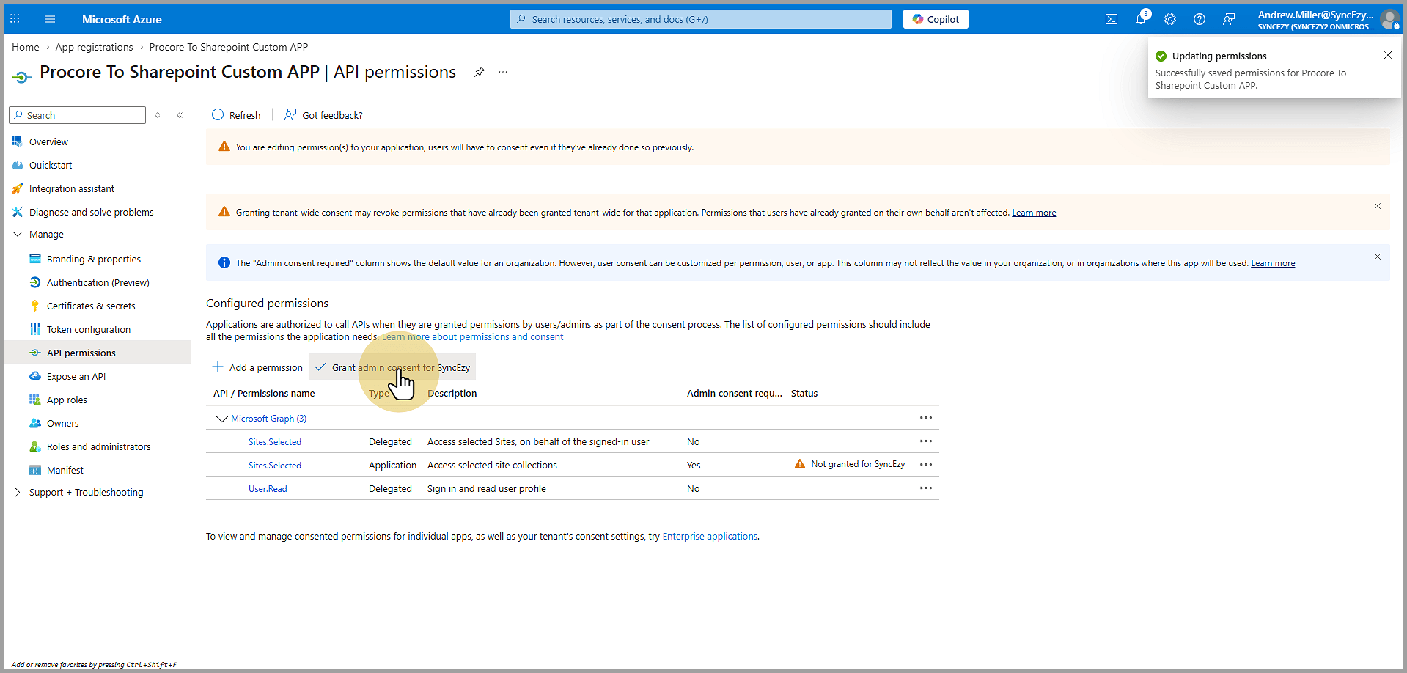Open the Azure portal hamburger menu
This screenshot has width=1407, height=673.
click(50, 19)
